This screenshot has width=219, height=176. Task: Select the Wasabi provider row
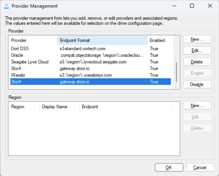[91, 75]
